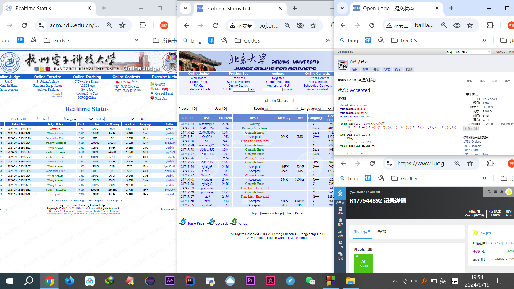Open Luogu 比赛 contests sidebar icon
Screen dimensions: 514x289
click(x=340, y=233)
